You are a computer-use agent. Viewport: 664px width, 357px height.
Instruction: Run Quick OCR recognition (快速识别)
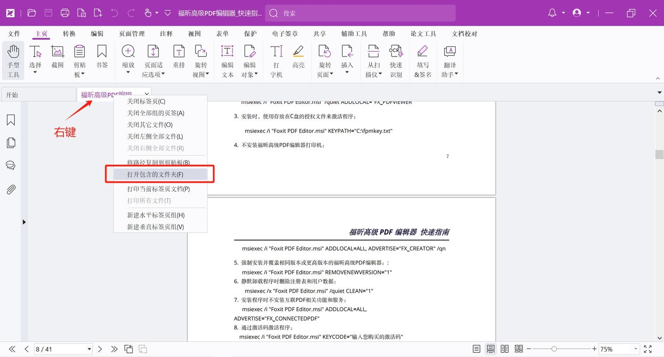click(x=396, y=61)
